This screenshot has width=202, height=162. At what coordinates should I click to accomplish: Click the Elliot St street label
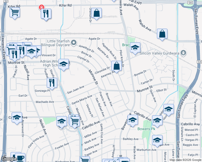point(161,90)
